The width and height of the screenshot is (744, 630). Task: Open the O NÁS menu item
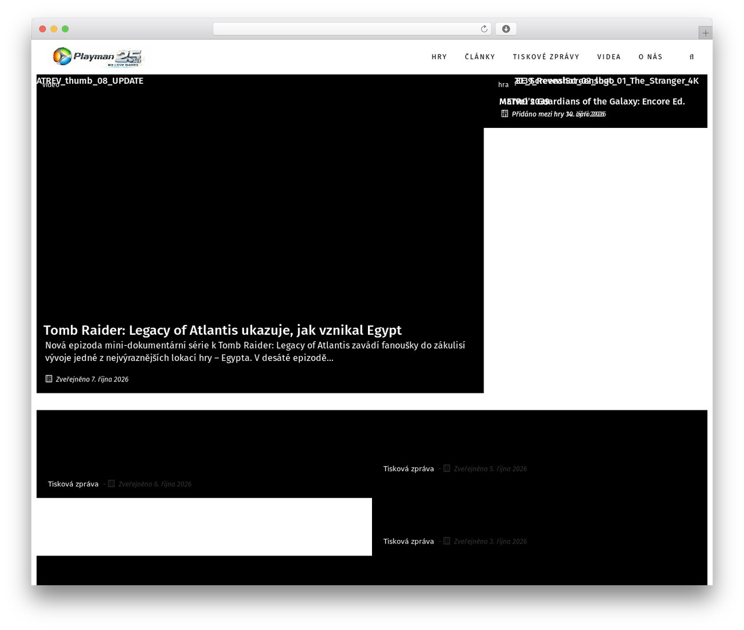(x=650, y=57)
